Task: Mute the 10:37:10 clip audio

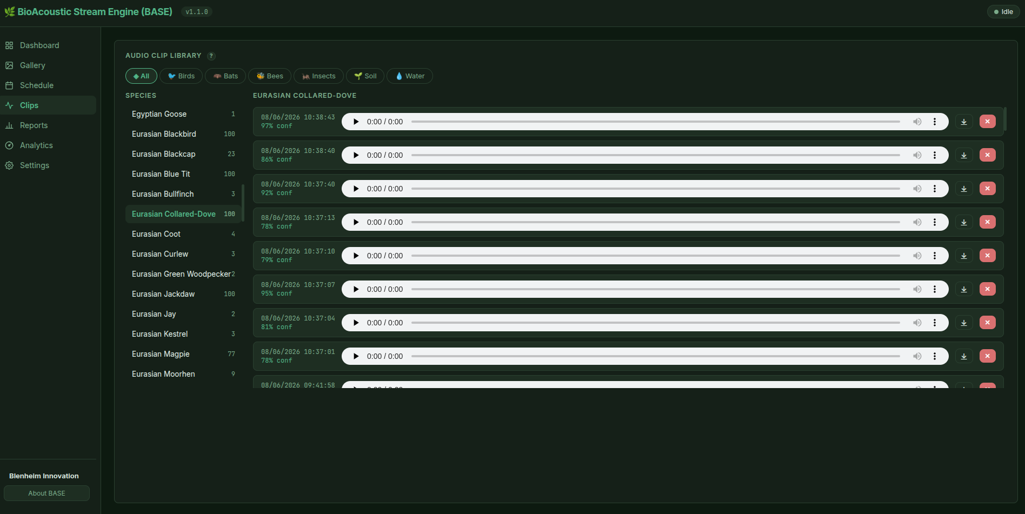Action: (x=917, y=256)
